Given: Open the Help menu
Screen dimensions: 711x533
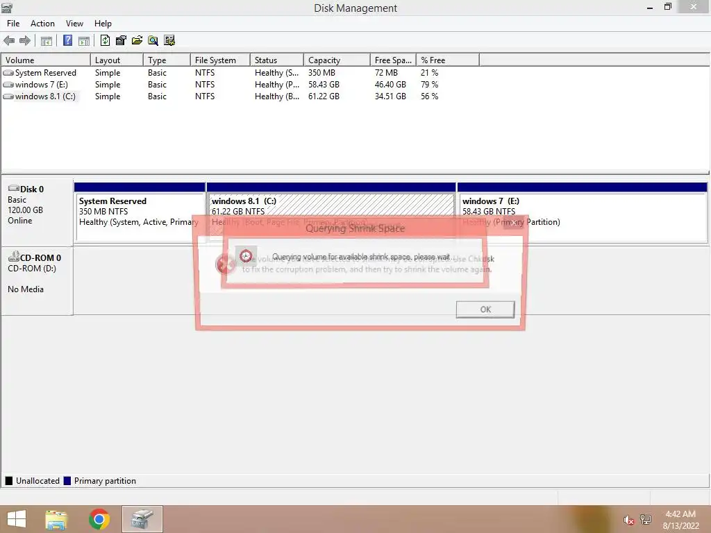Looking at the screenshot, I should 103,24.
